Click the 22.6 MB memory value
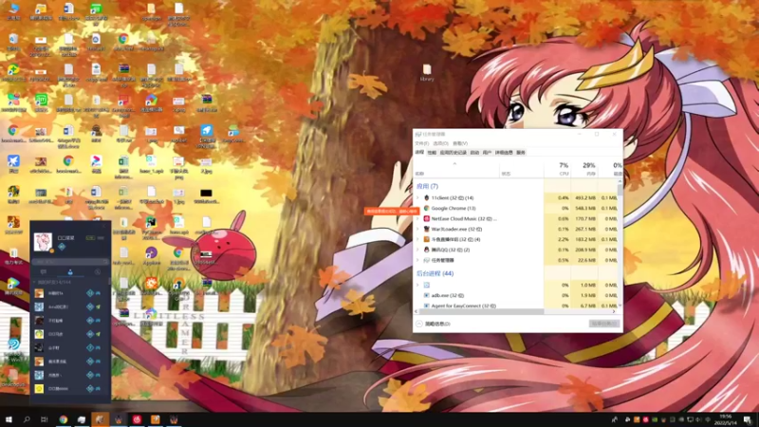The height and width of the screenshot is (427, 759). click(586, 260)
